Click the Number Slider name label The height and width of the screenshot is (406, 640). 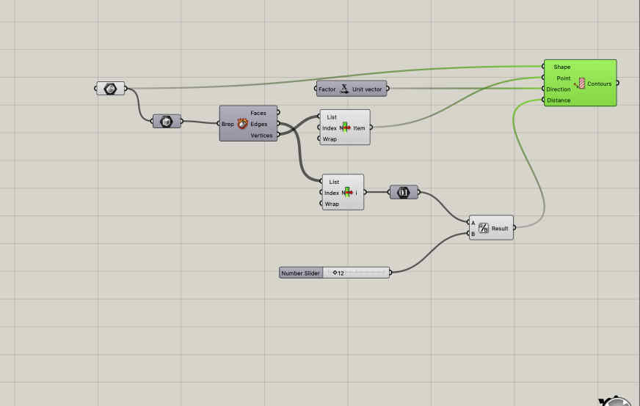(x=300, y=273)
